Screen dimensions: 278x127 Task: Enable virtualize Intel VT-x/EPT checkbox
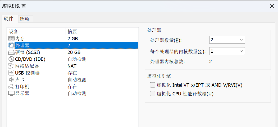tap(152, 85)
